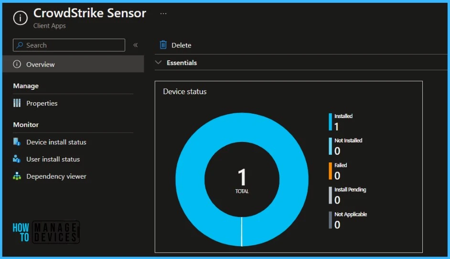
Task: Click the Essentials heading text
Action: pyautogui.click(x=182, y=63)
